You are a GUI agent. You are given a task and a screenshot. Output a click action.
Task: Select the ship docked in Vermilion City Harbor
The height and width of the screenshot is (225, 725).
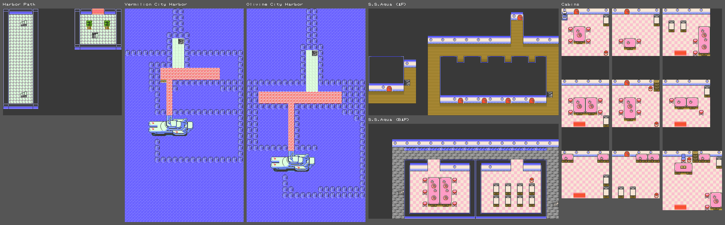(171, 127)
